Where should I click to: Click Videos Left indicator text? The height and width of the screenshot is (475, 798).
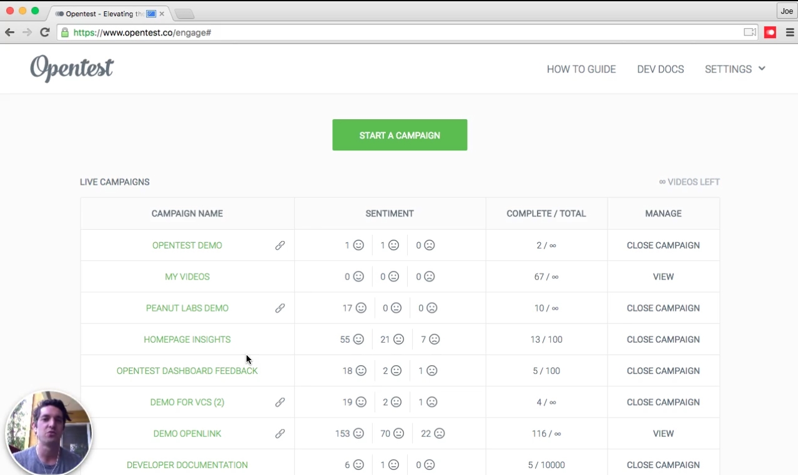click(689, 182)
